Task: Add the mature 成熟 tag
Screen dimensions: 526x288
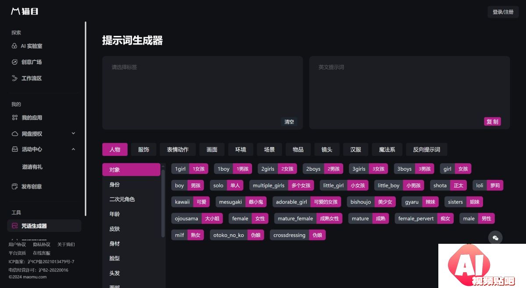Action: [368, 218]
